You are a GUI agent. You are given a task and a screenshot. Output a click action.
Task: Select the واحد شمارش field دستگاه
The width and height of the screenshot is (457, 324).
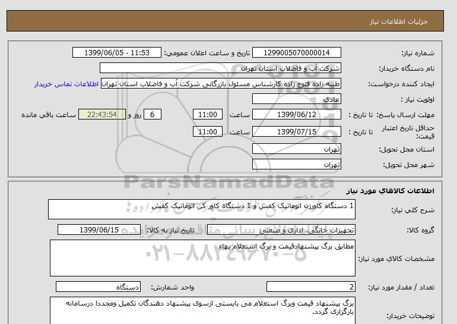pyautogui.click(x=98, y=287)
